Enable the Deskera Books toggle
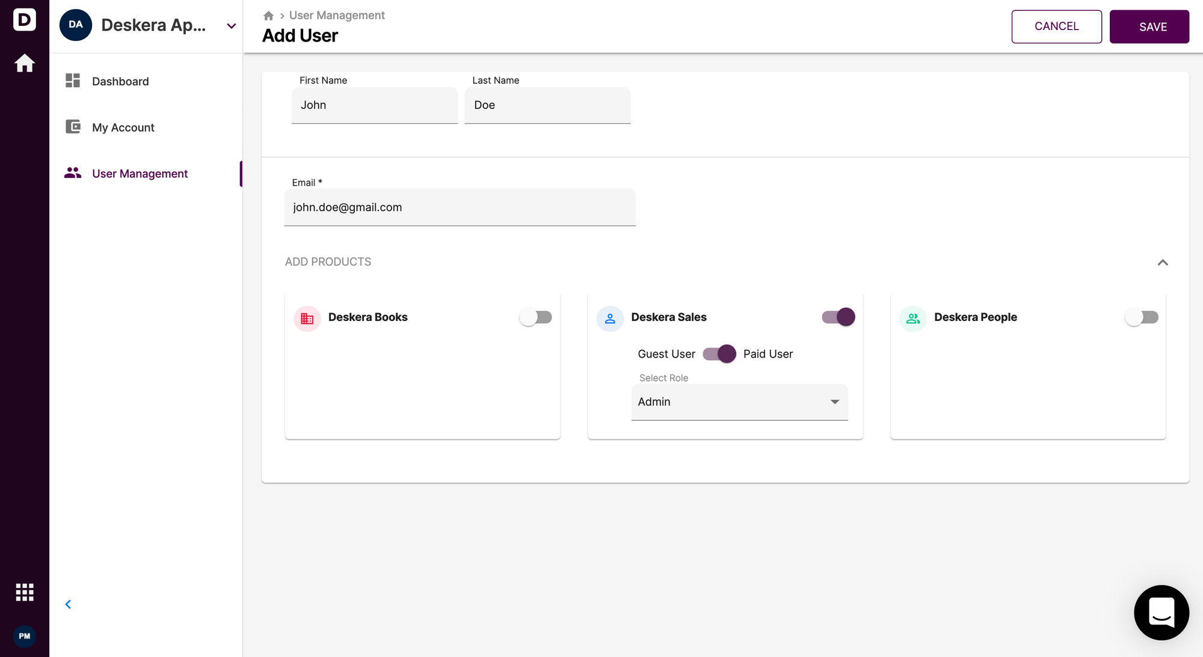 coord(536,317)
